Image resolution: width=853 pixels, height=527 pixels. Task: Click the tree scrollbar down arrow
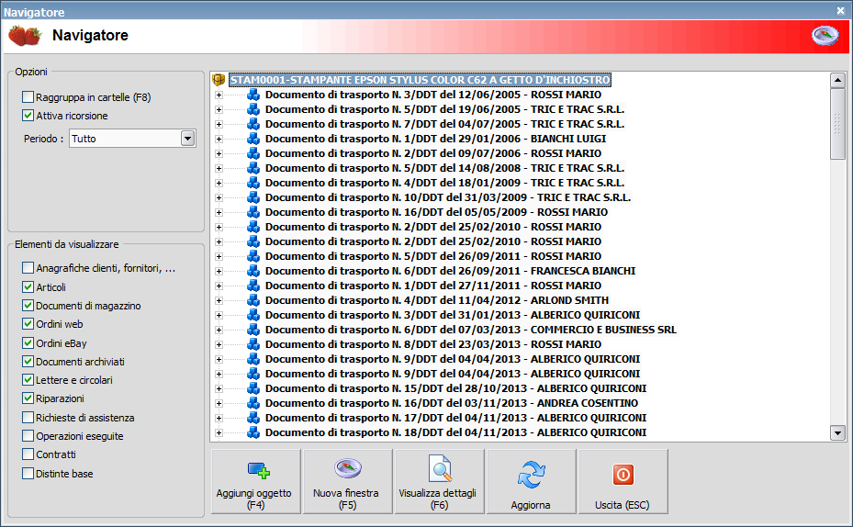tap(837, 433)
